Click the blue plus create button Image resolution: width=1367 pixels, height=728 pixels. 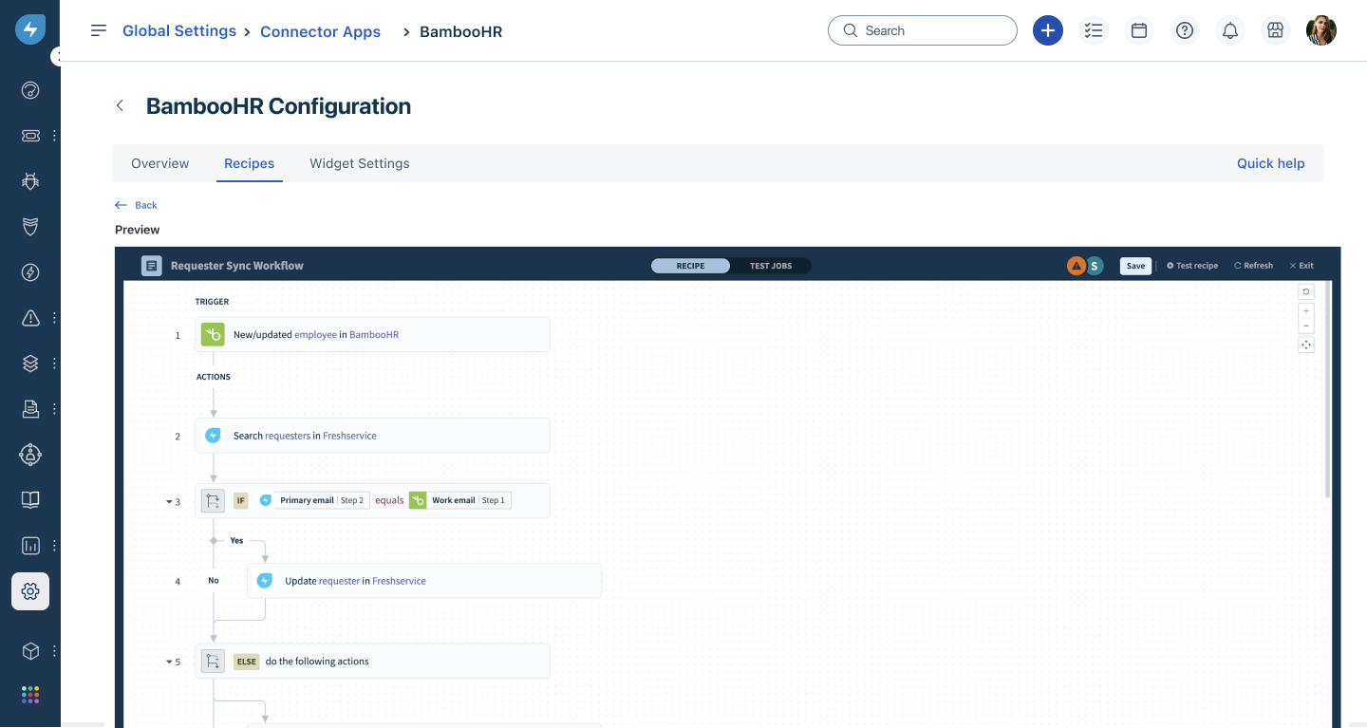click(x=1048, y=30)
